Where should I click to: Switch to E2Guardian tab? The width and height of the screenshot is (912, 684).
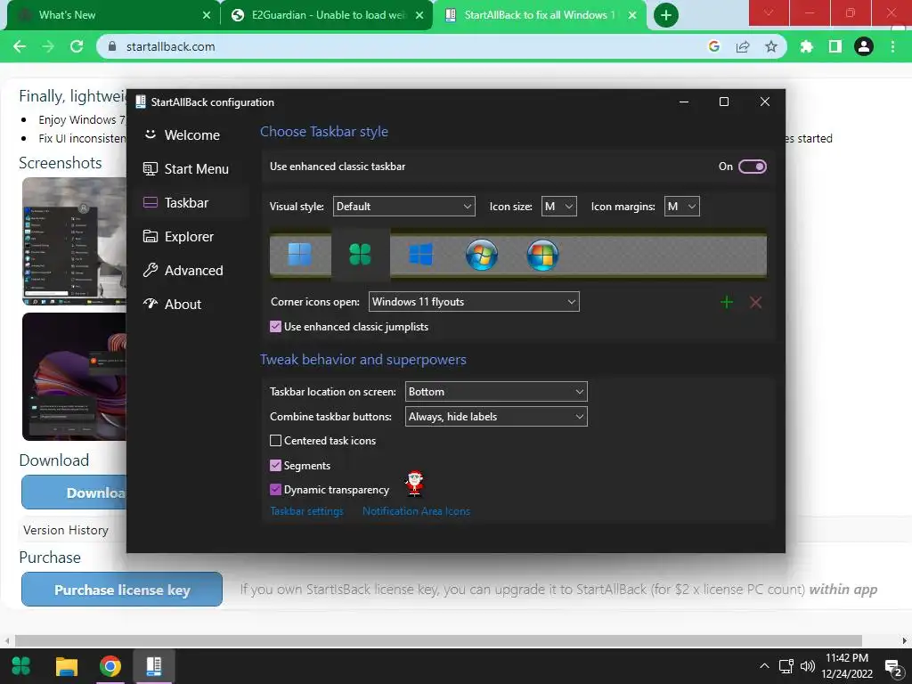tap(328, 15)
